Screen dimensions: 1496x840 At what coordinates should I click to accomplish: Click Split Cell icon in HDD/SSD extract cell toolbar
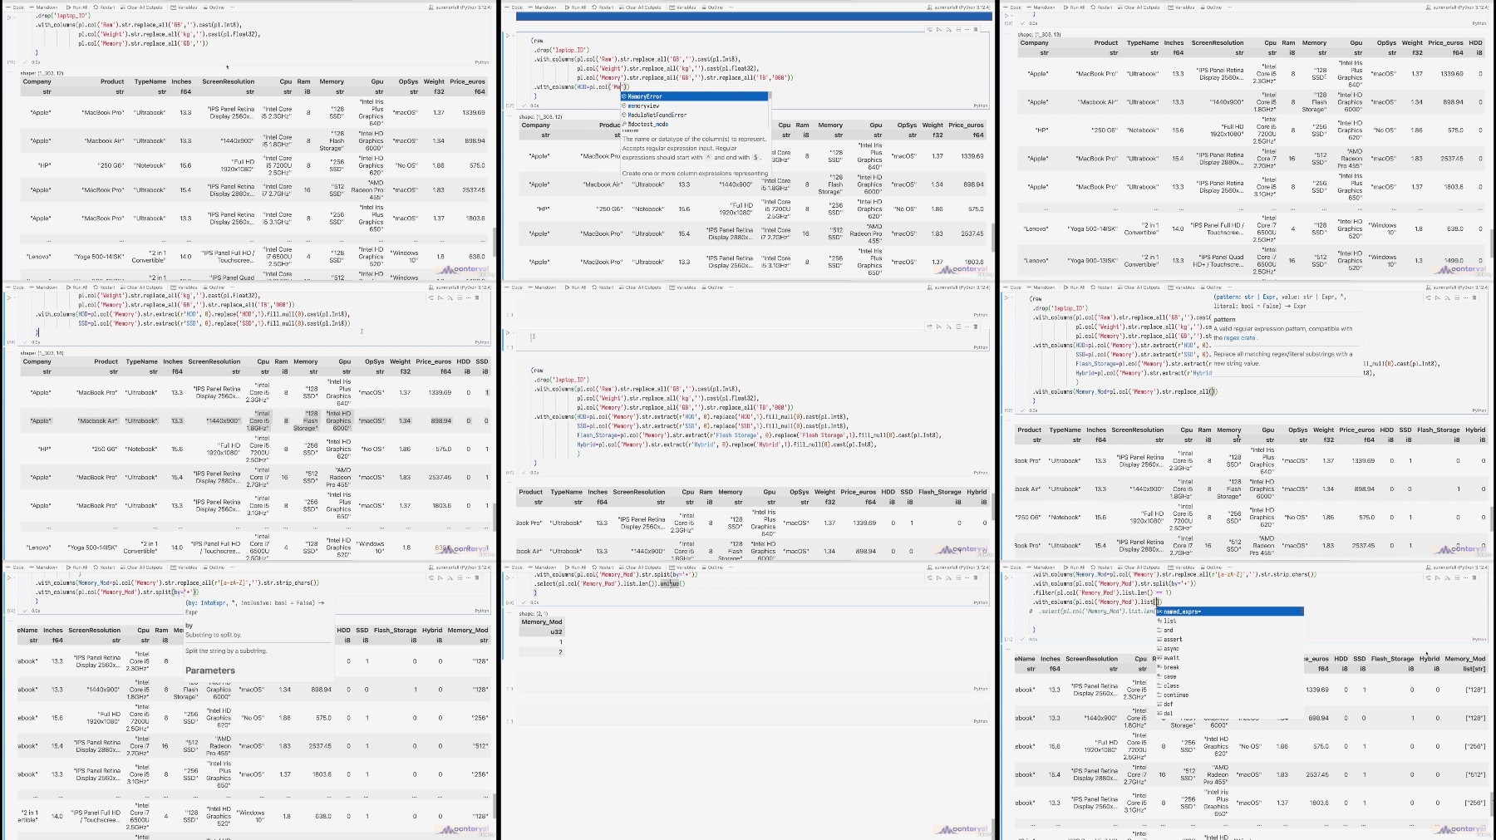[459, 297]
